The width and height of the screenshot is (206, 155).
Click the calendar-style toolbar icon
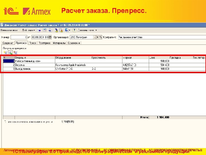[45, 30]
